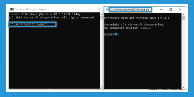Maximize the Command Prompt window
This screenshot has height=97, width=194.
point(89,9)
